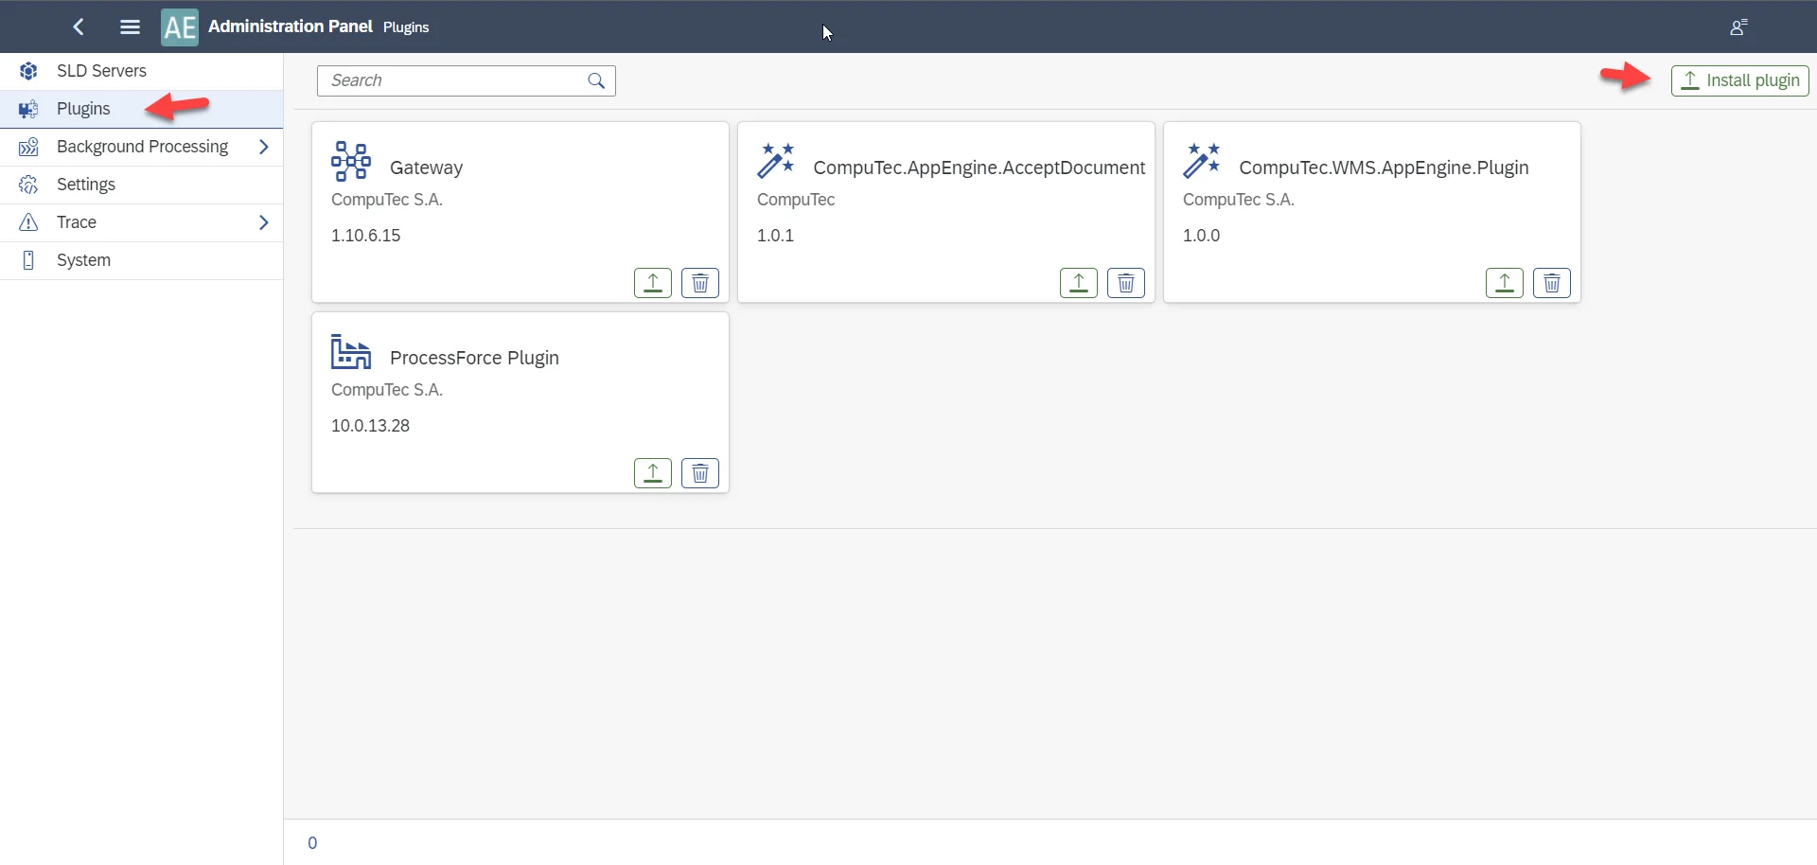The width and height of the screenshot is (1817, 865).
Task: Toggle the hamburger menu icon
Action: point(131,26)
